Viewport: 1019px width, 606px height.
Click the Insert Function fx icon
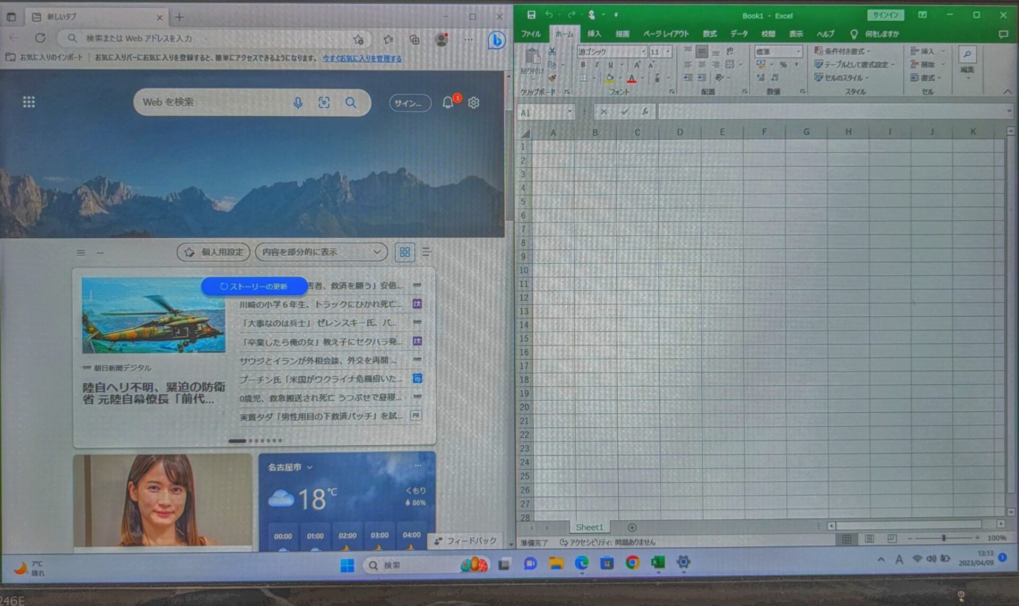coord(645,111)
